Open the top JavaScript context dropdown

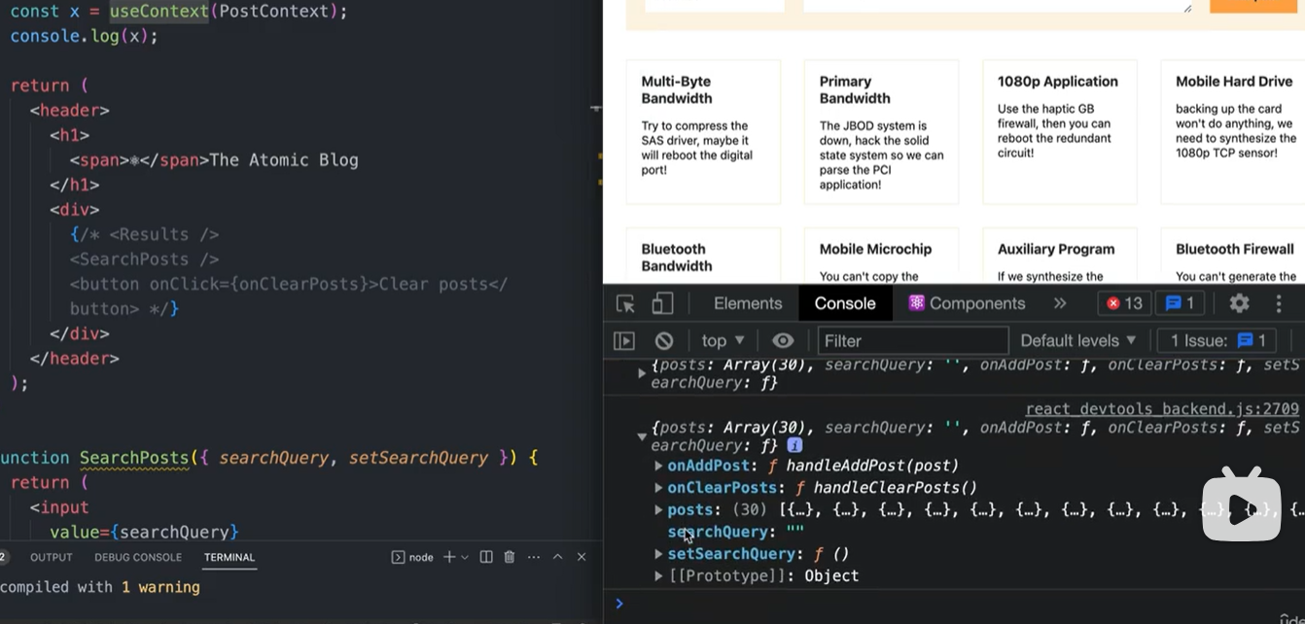coord(723,341)
